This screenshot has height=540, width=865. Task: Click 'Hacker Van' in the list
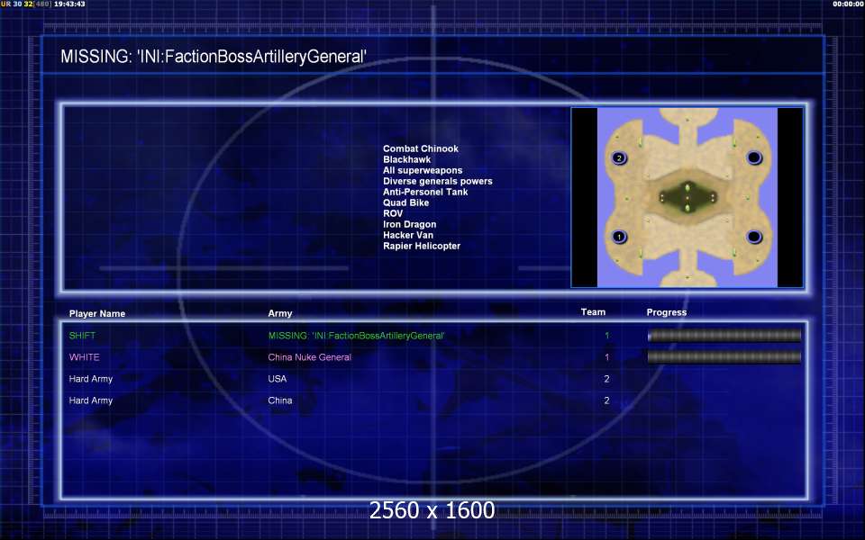click(x=408, y=235)
